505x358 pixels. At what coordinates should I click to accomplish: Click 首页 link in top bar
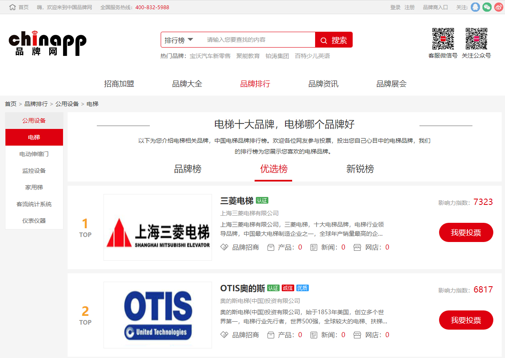pyautogui.click(x=24, y=8)
